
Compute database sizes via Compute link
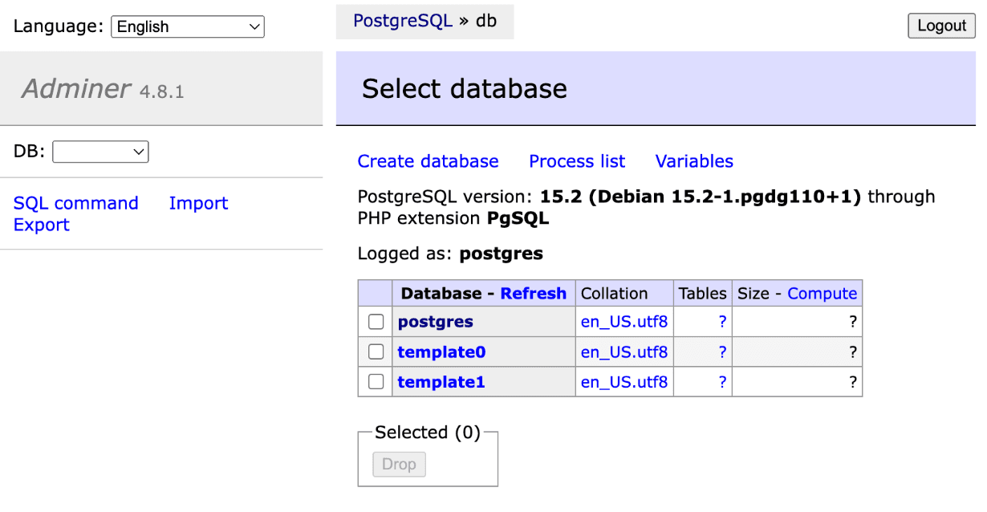click(822, 294)
